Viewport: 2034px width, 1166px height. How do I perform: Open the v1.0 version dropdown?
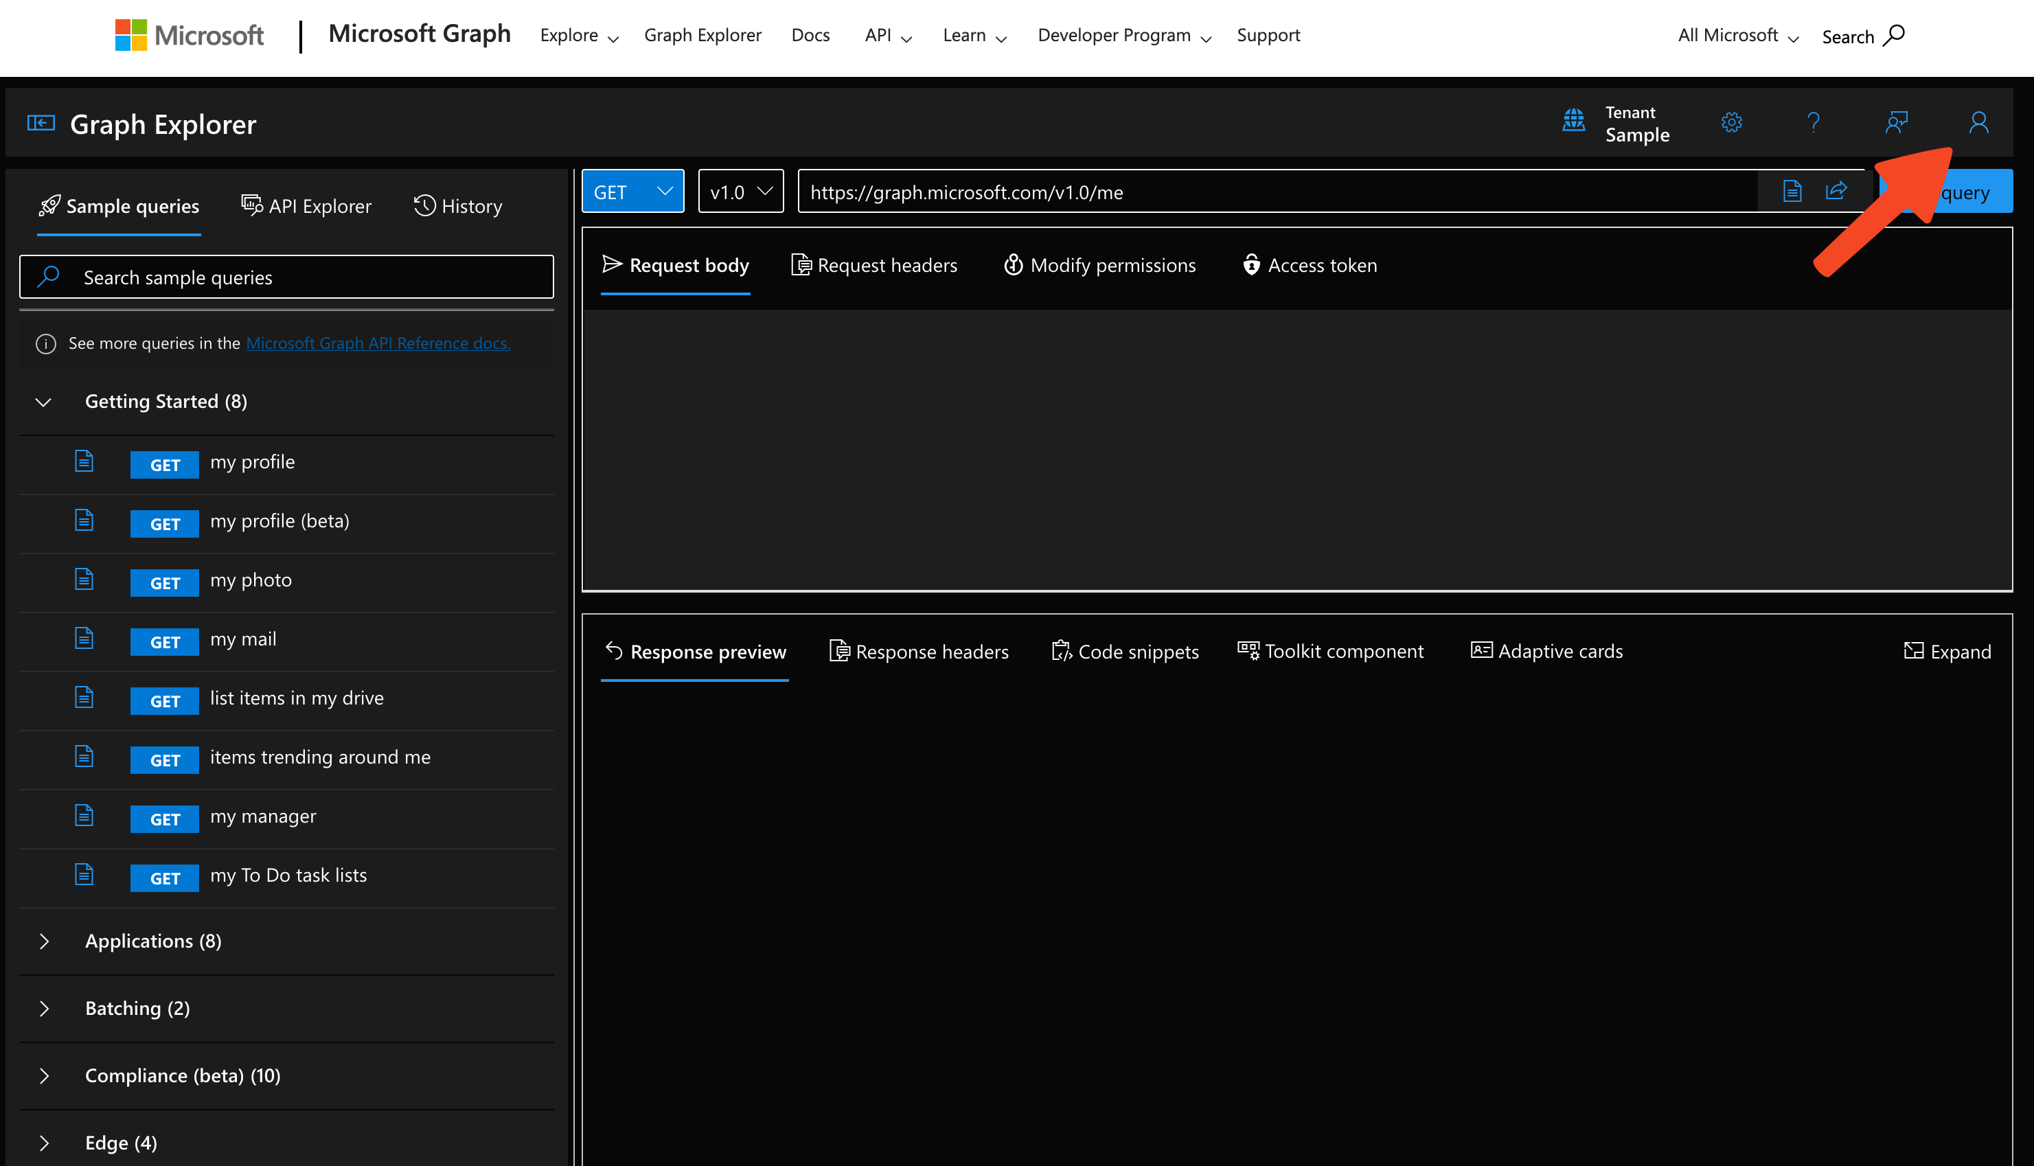click(x=741, y=192)
